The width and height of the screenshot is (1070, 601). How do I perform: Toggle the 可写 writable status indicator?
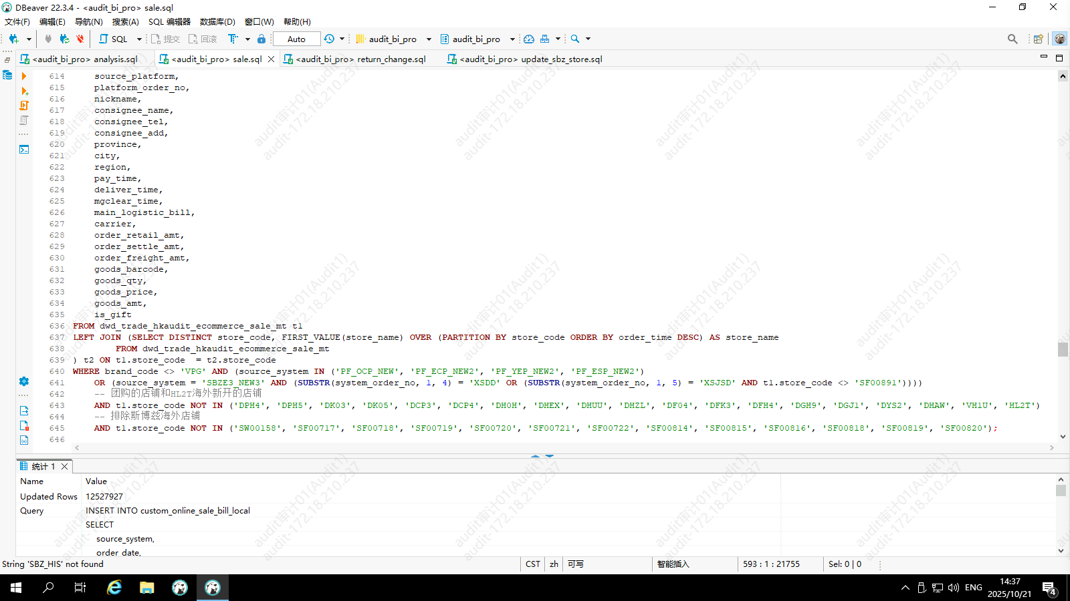[575, 564]
